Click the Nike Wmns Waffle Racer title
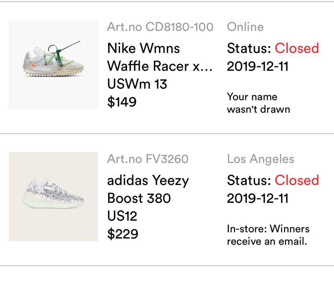This screenshot has height=298, width=334. [x=160, y=57]
